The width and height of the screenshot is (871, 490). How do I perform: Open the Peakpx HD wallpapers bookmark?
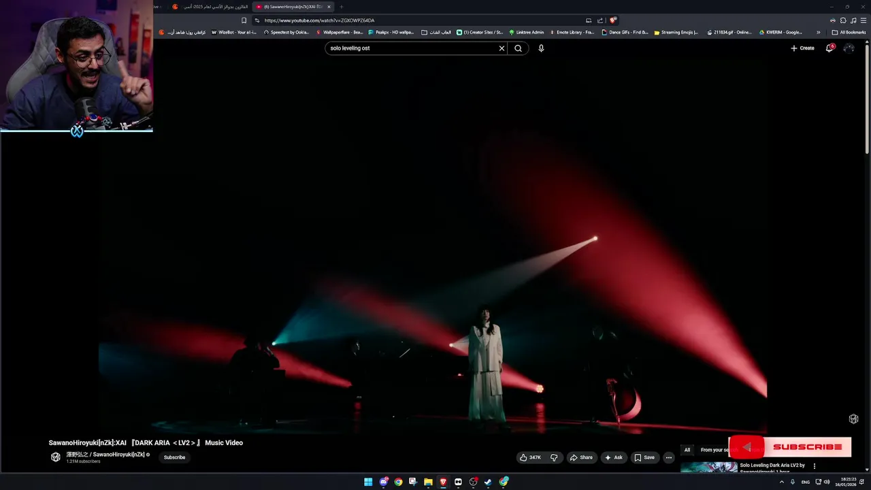tap(391, 32)
